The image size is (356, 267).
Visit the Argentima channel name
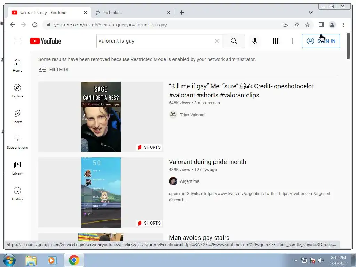tap(189, 181)
